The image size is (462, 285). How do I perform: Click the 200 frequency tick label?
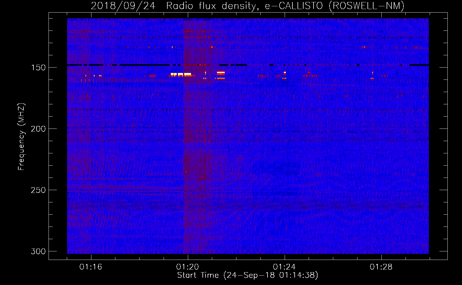coord(38,129)
